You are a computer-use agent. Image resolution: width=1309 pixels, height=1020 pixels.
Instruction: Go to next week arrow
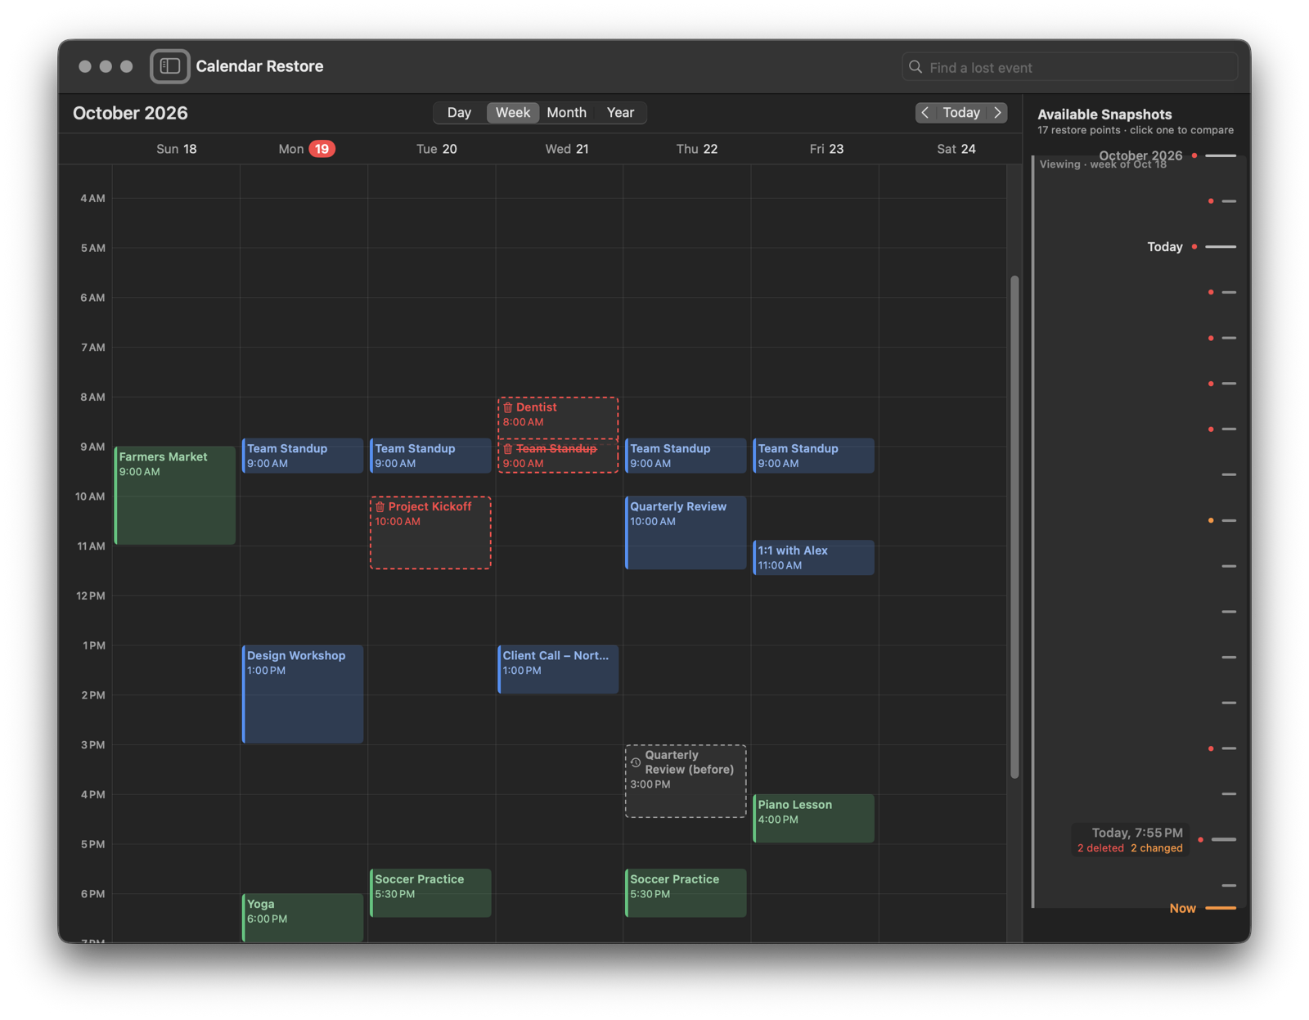click(x=998, y=113)
